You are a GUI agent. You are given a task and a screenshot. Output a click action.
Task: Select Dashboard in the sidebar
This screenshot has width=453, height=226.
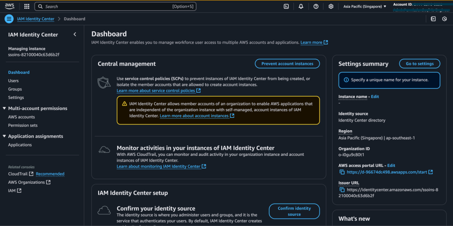[19, 72]
